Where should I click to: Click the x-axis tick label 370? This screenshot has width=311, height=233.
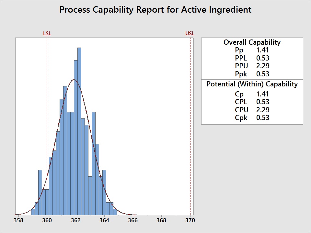(x=190, y=220)
